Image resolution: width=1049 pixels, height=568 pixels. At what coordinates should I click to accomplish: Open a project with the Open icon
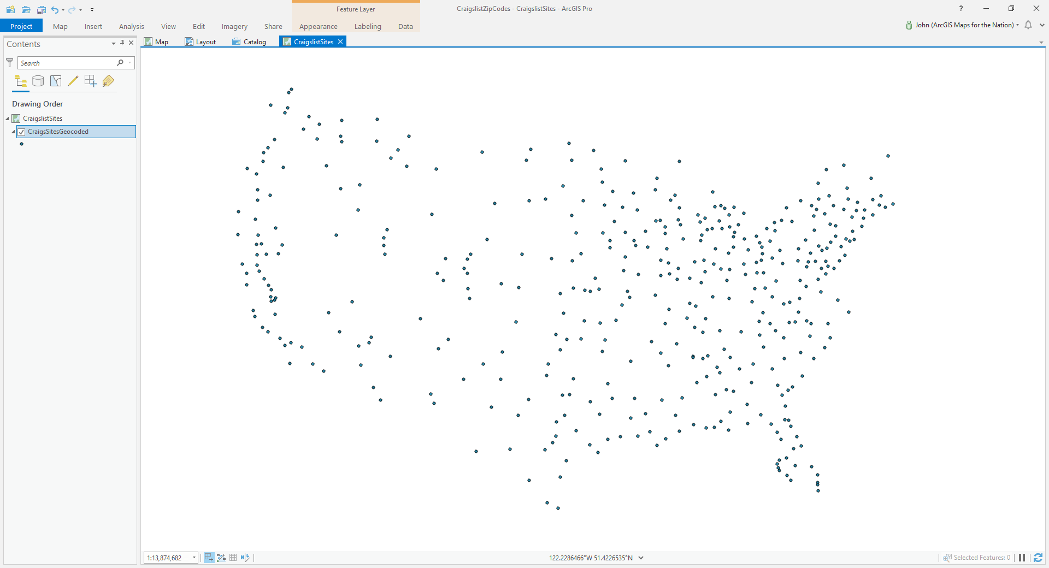tap(26, 9)
